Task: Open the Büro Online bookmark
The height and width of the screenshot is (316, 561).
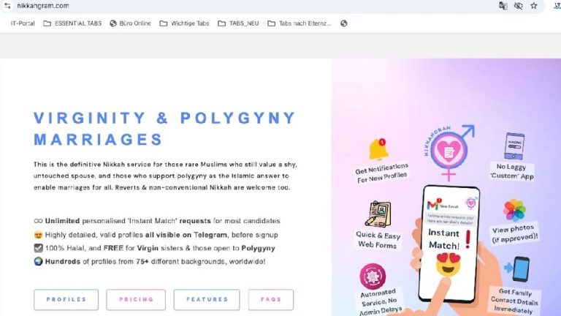Action: click(x=130, y=23)
